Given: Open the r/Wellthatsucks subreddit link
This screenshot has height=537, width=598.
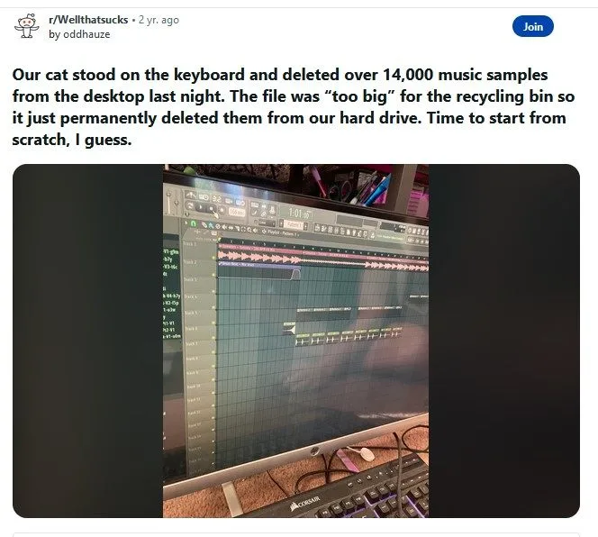Looking at the screenshot, I should [88, 20].
